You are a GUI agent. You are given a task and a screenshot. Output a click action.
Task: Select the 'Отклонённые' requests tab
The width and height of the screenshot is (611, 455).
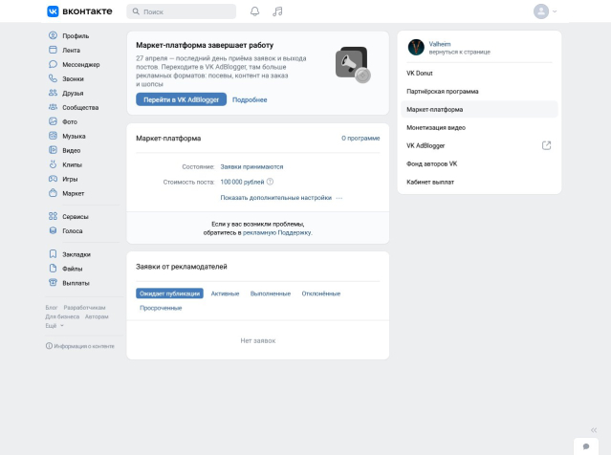(320, 293)
